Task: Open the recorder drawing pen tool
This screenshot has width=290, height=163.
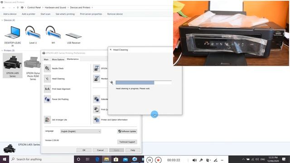Action: coord(216,160)
